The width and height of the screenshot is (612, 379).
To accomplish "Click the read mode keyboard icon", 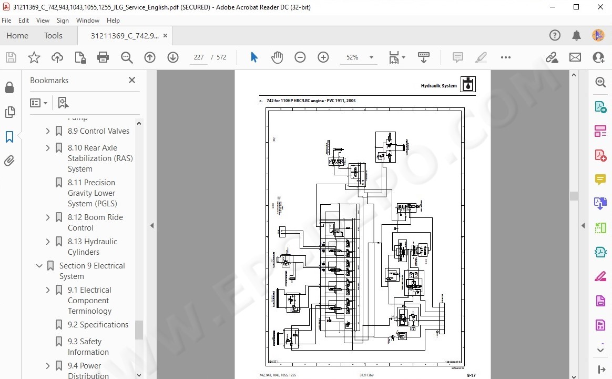I will point(423,57).
